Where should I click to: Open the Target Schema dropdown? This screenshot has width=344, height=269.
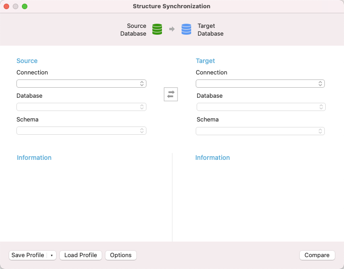point(260,131)
